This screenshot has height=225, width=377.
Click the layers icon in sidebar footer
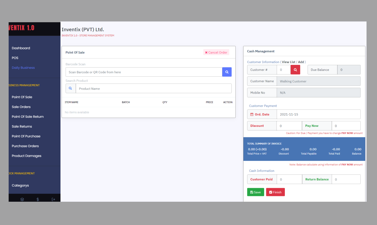(22, 199)
